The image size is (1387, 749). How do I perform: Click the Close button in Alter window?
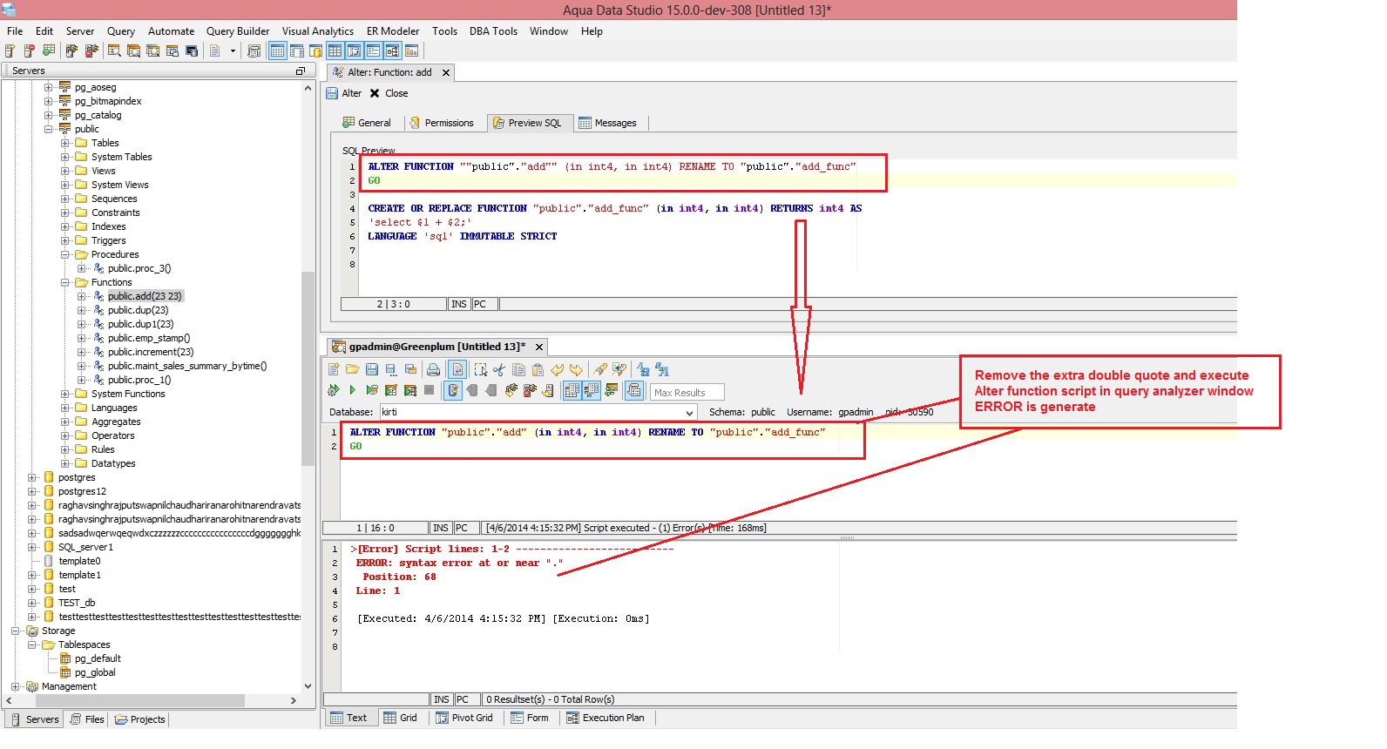[x=389, y=93]
